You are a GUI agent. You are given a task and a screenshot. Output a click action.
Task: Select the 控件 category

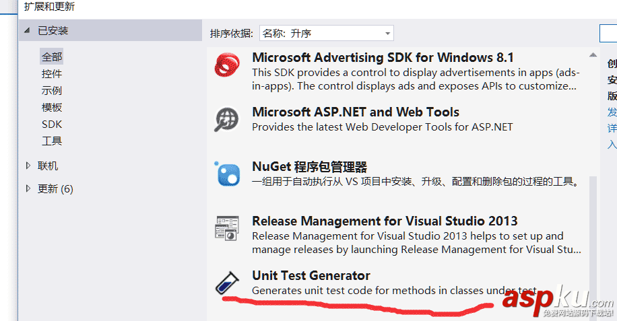(51, 74)
